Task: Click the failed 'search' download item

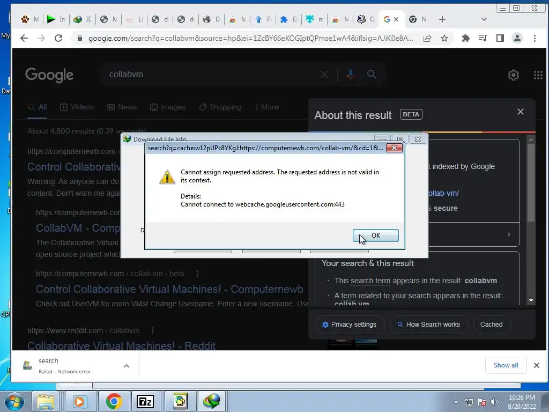Action: point(66,366)
